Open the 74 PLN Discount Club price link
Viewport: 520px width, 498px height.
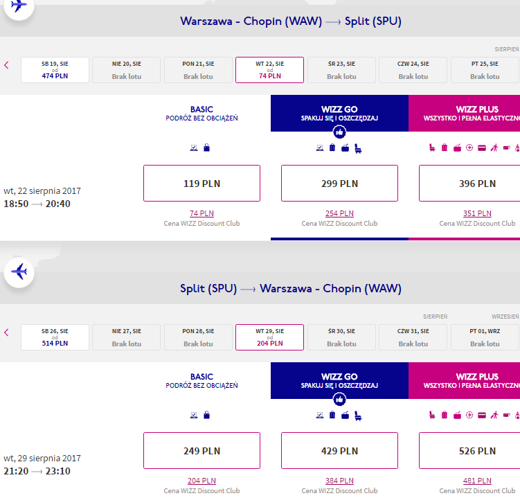coord(201,213)
